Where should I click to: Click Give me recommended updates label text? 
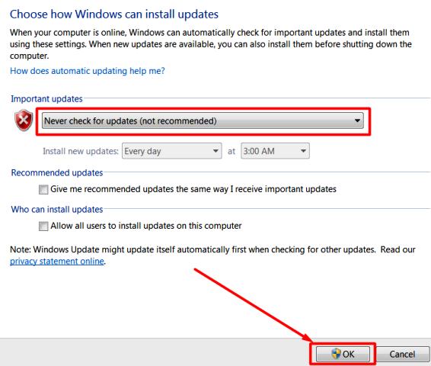193,189
